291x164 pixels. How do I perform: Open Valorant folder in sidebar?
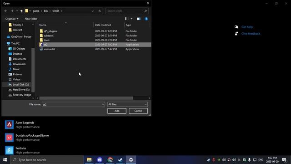coord(17,30)
